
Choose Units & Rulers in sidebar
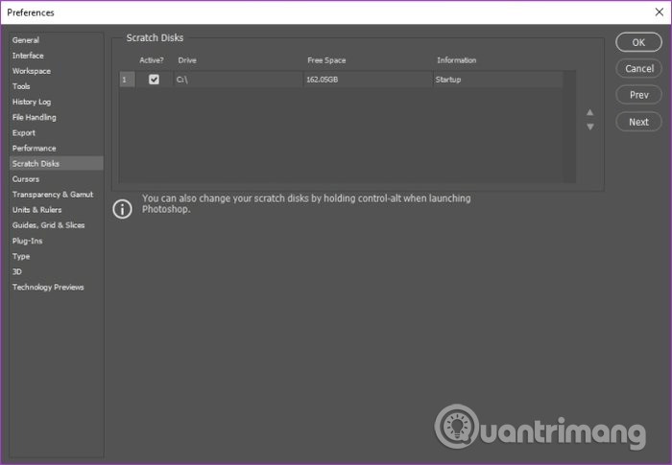tap(36, 210)
